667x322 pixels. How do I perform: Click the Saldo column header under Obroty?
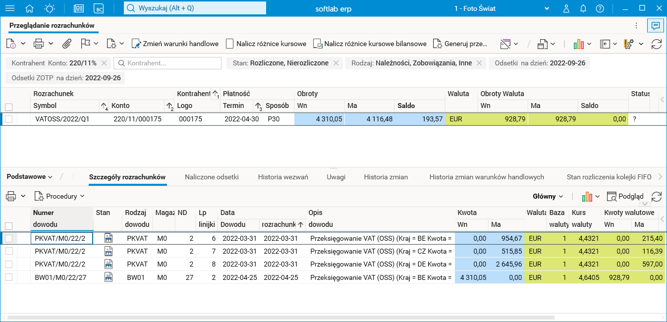pyautogui.click(x=420, y=106)
